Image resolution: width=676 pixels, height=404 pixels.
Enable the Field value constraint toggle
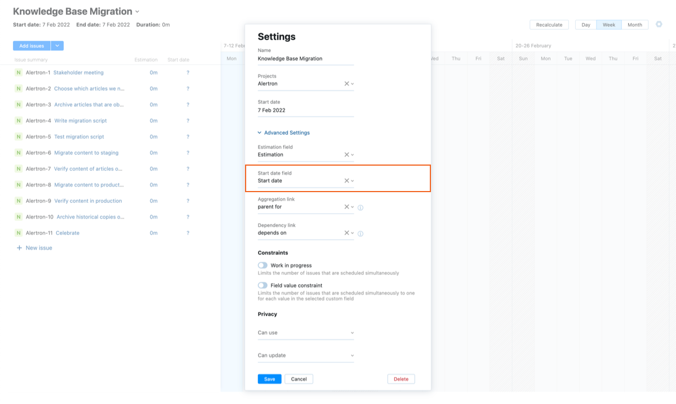pos(263,286)
